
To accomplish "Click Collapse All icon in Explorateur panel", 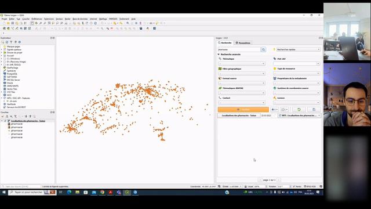I will click(x=16, y=42).
